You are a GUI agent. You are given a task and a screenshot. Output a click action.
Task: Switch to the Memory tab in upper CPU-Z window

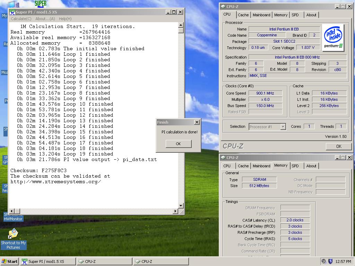[280, 15]
